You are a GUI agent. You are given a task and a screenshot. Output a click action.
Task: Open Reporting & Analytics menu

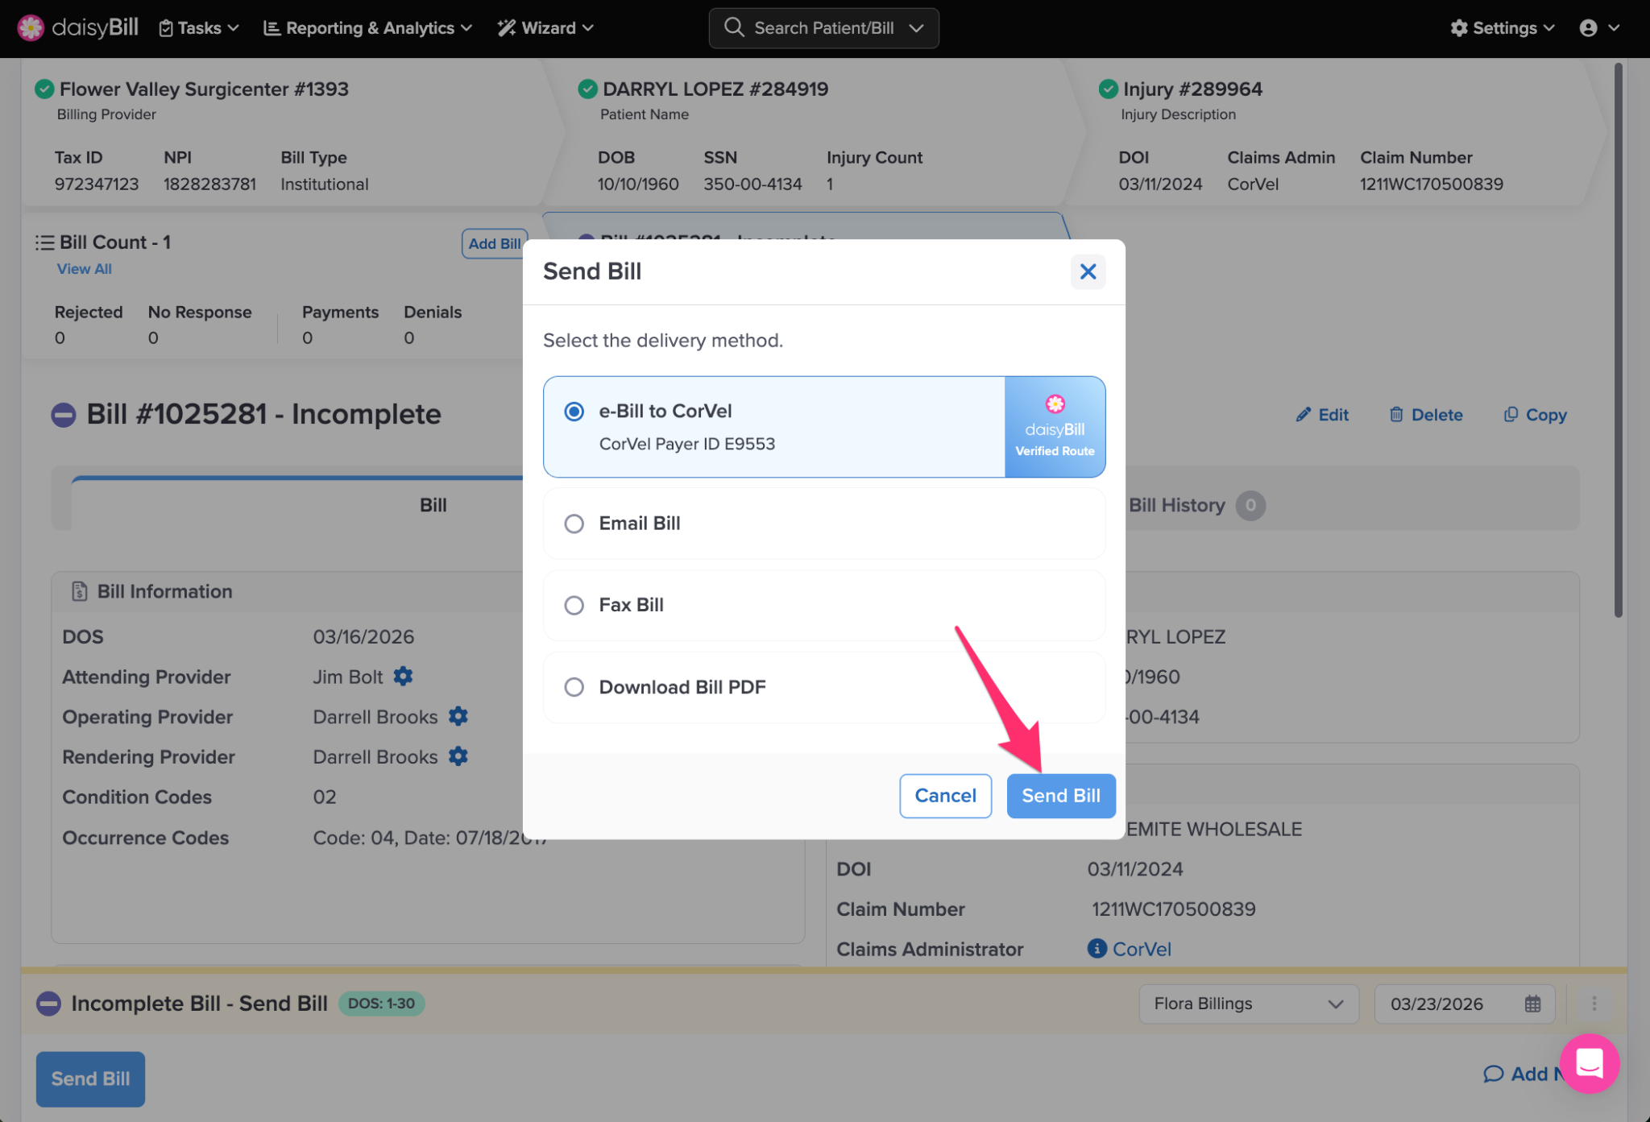367,28
